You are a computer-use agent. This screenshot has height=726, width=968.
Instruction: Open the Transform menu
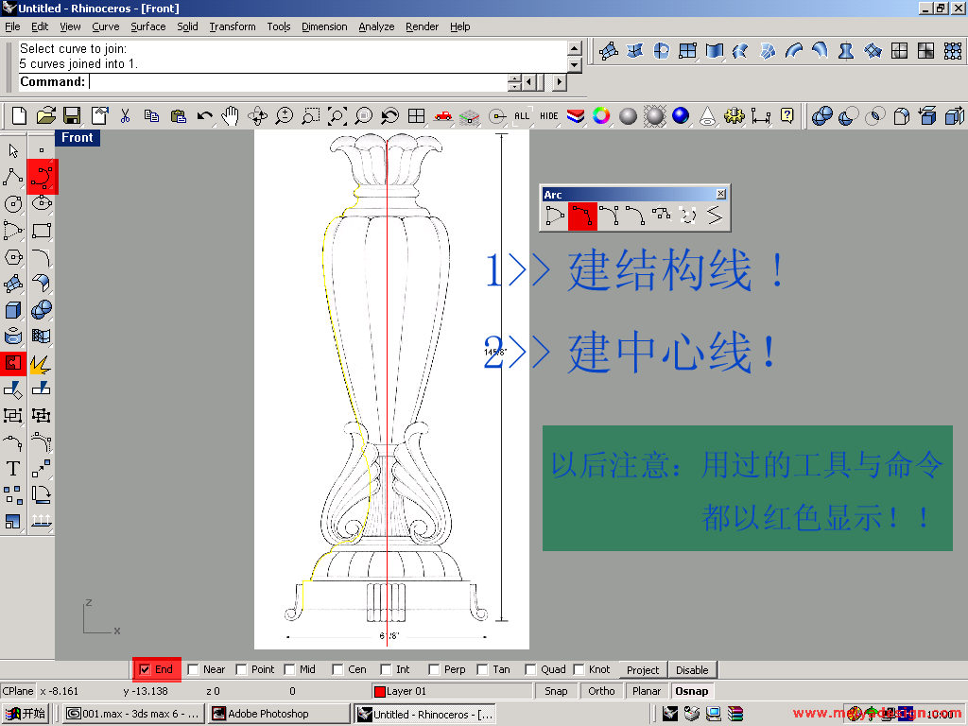click(x=232, y=26)
